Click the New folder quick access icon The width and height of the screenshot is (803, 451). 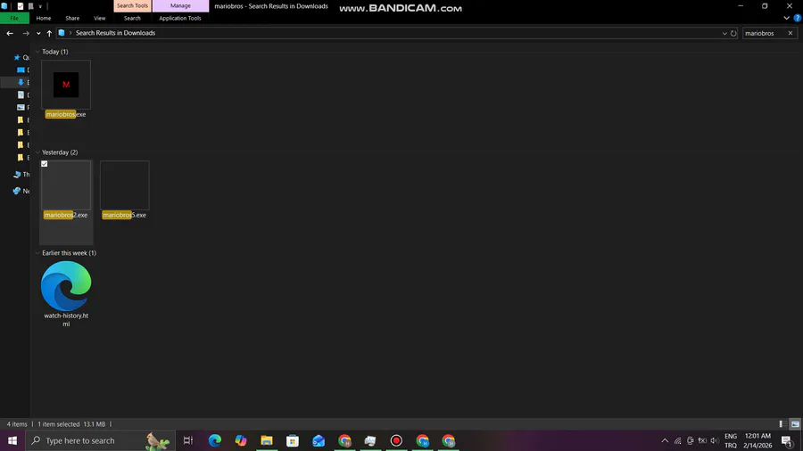[30, 6]
